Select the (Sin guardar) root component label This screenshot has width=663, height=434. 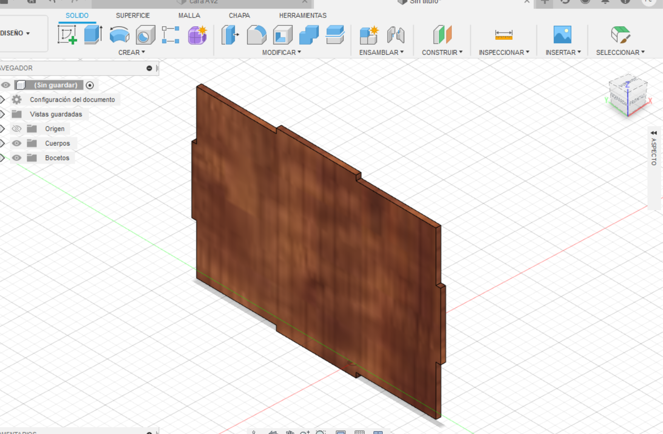(56, 85)
